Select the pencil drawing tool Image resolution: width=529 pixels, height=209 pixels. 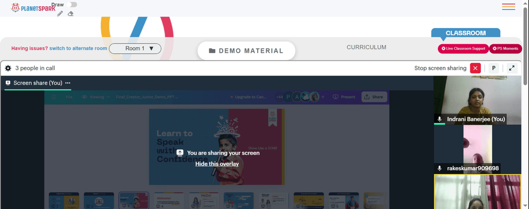60,14
